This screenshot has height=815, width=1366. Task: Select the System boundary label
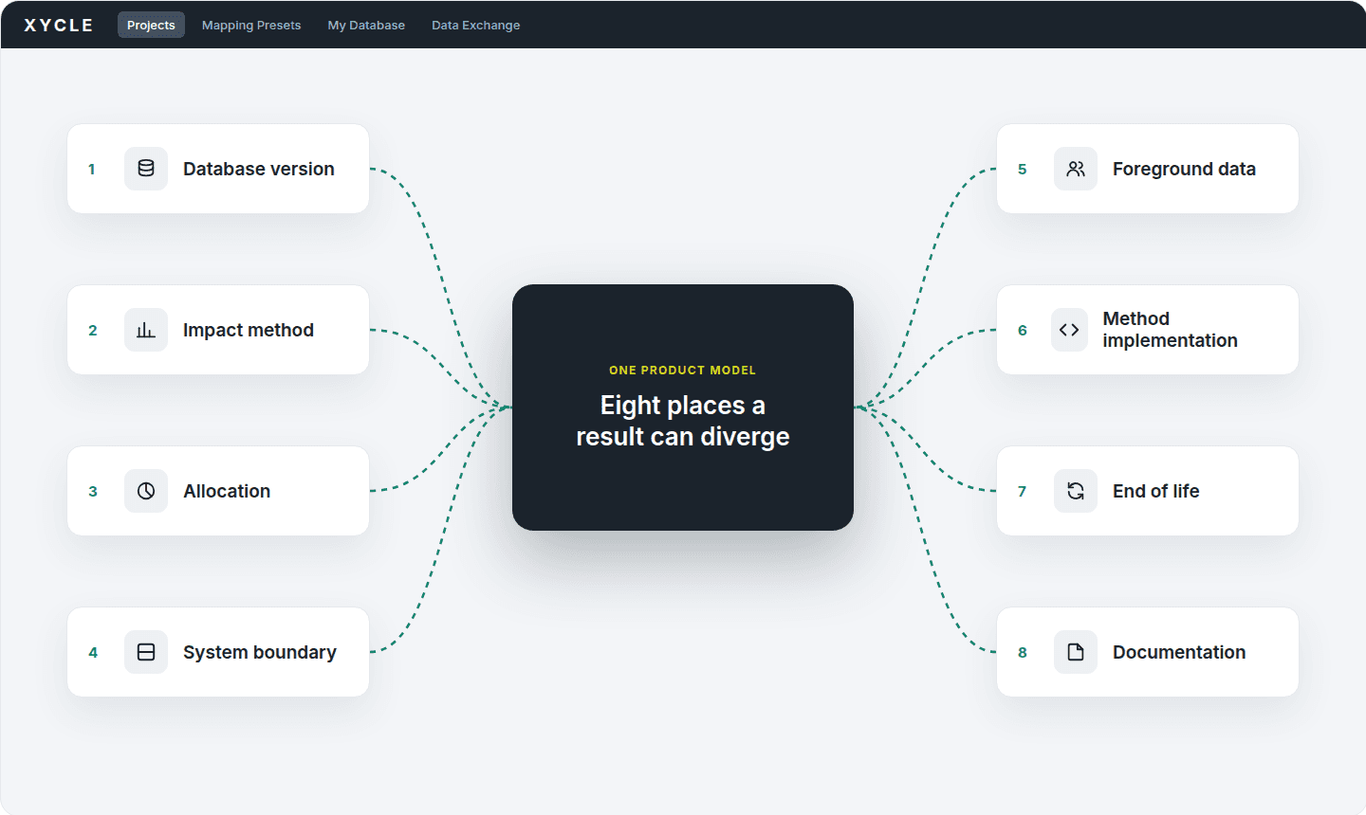[x=260, y=652]
